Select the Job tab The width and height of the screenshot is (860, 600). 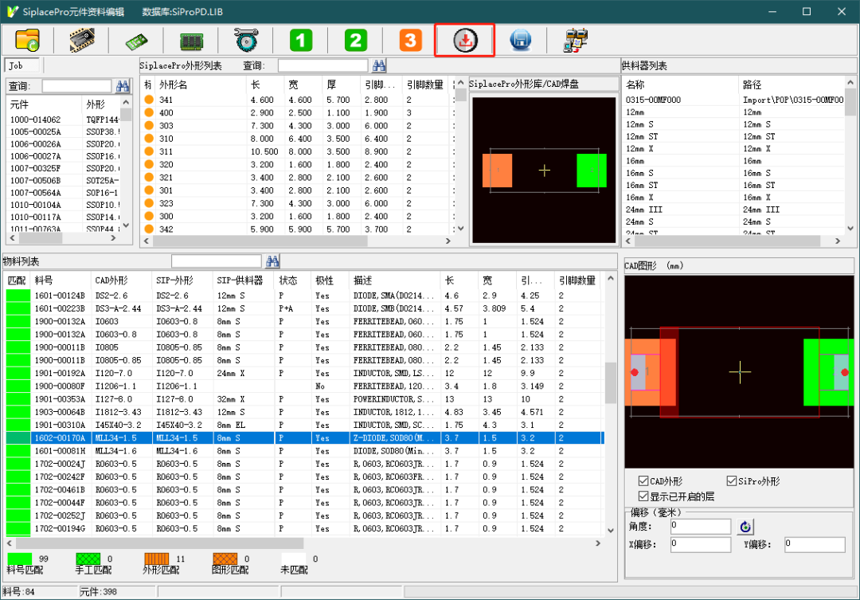[21, 65]
